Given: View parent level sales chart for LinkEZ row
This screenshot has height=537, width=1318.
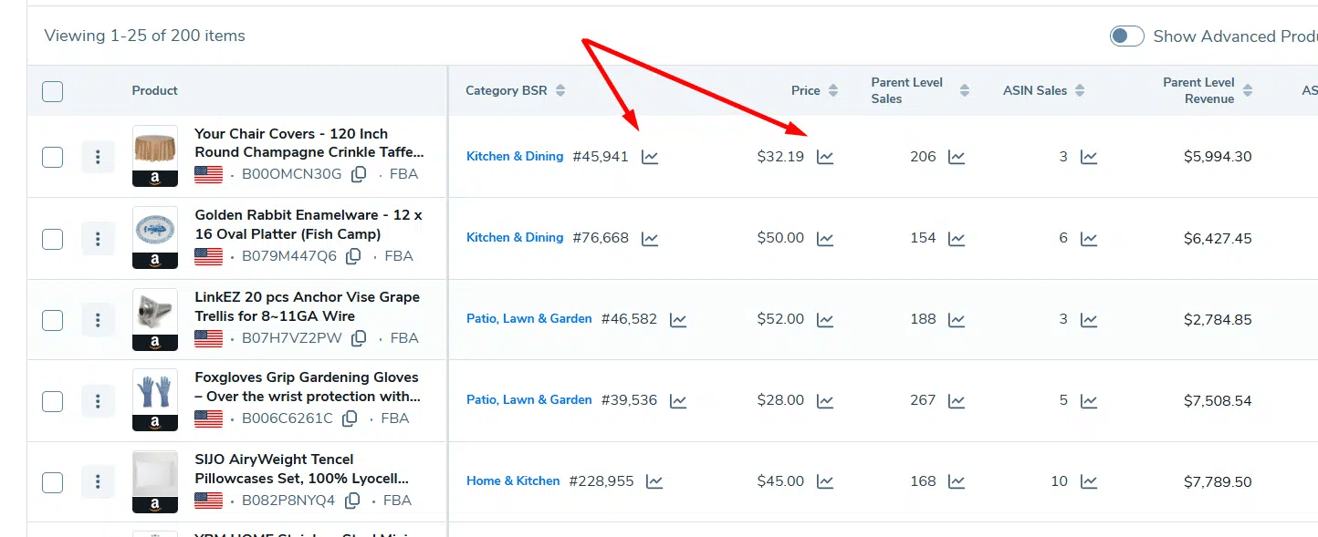Looking at the screenshot, I should pos(957,320).
